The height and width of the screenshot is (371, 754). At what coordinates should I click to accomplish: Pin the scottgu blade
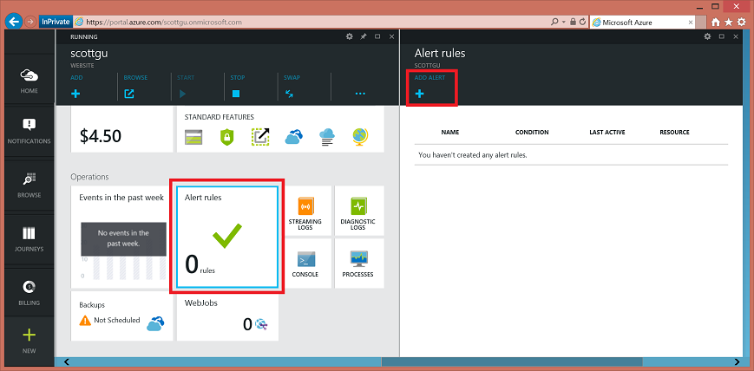tap(364, 36)
